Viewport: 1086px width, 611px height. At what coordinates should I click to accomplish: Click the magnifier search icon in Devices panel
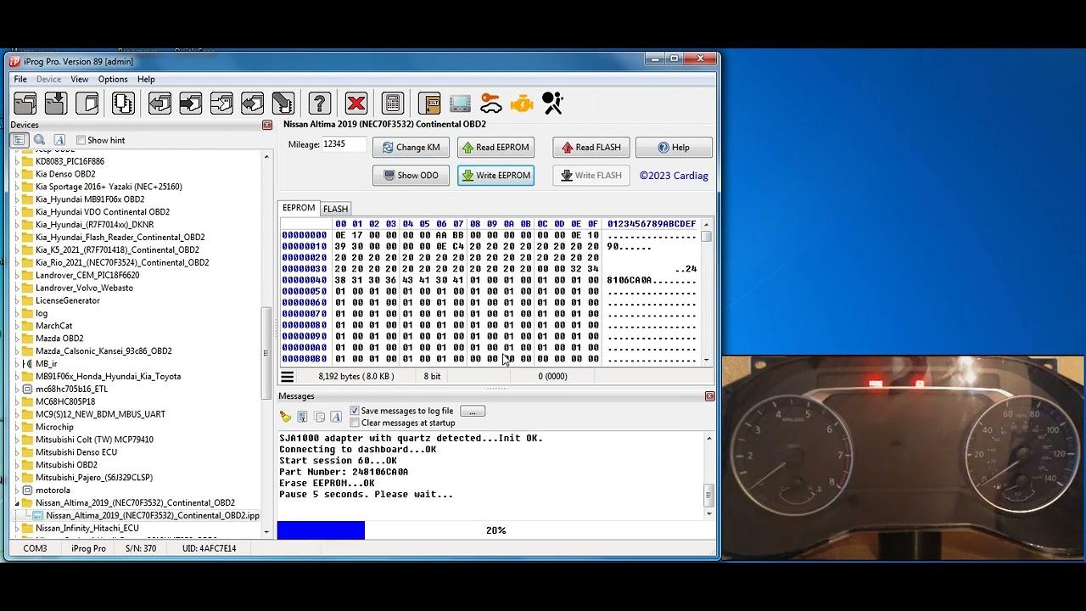[39, 140]
